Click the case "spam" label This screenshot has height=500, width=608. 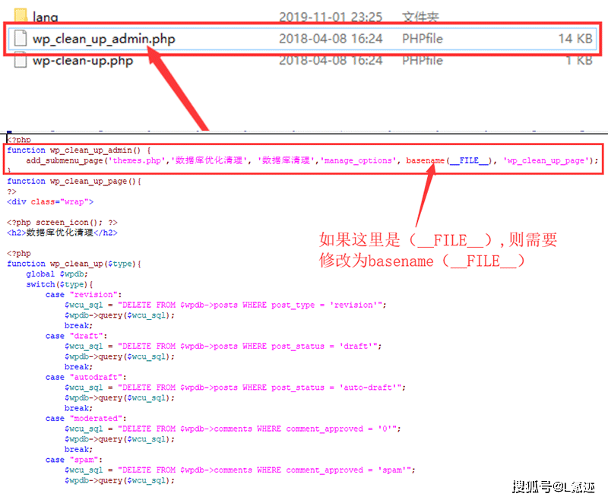pos(66,460)
